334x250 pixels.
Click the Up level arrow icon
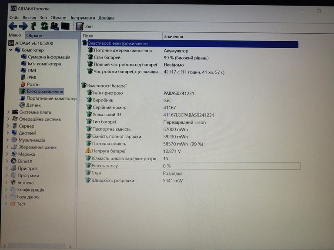tap(33, 26)
